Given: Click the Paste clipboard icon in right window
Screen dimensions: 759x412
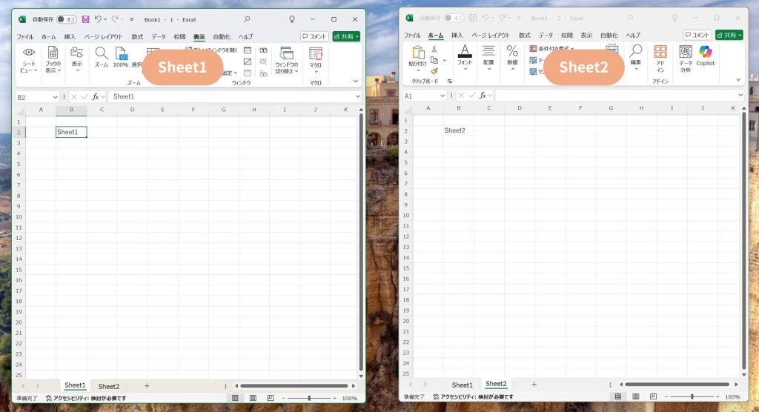Looking at the screenshot, I should (x=418, y=56).
